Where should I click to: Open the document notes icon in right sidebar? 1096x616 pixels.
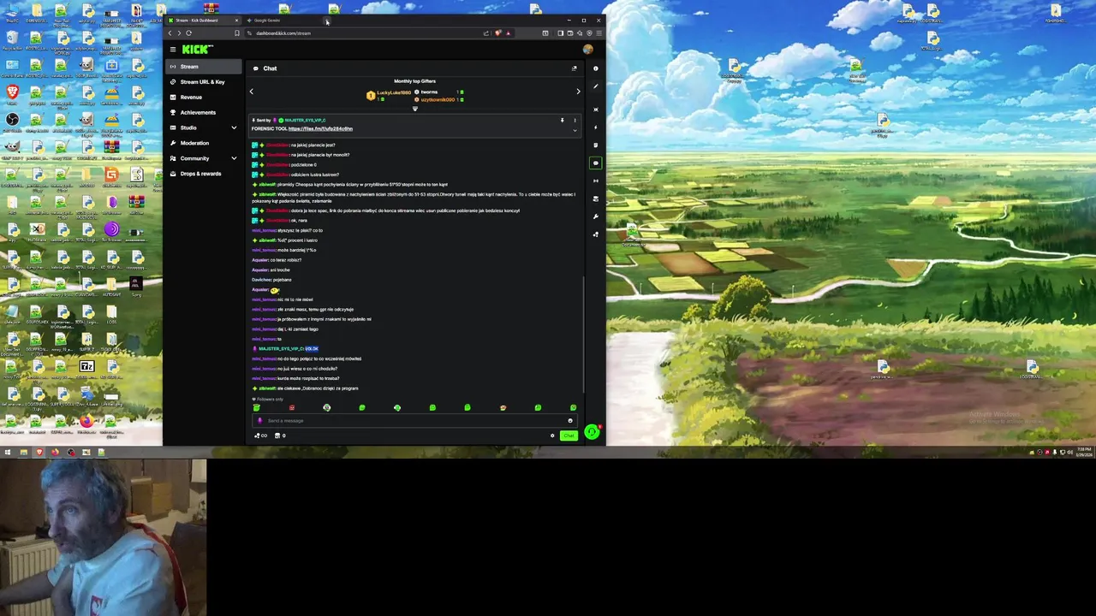(x=596, y=145)
